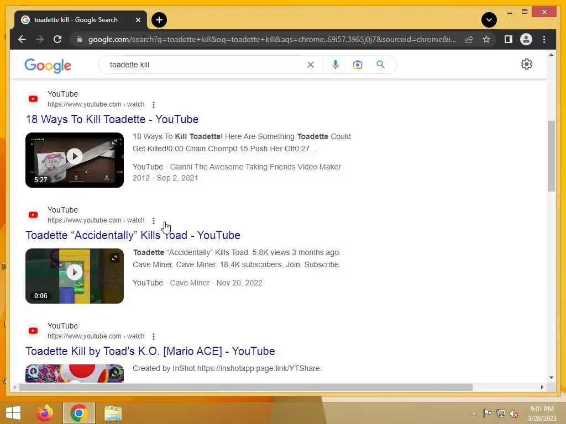Click the Mario ACE video thumbnail
This screenshot has width=566, height=424.
click(75, 373)
